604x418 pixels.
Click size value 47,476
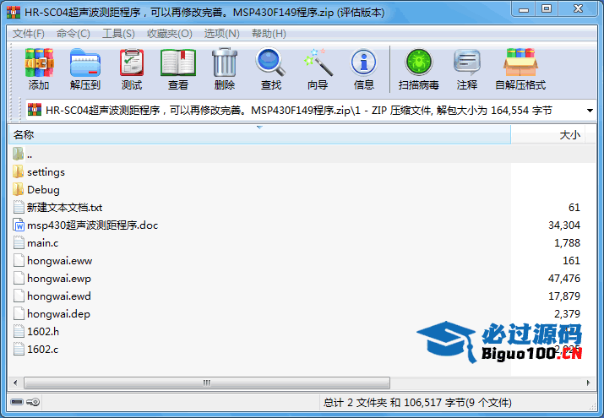(564, 279)
